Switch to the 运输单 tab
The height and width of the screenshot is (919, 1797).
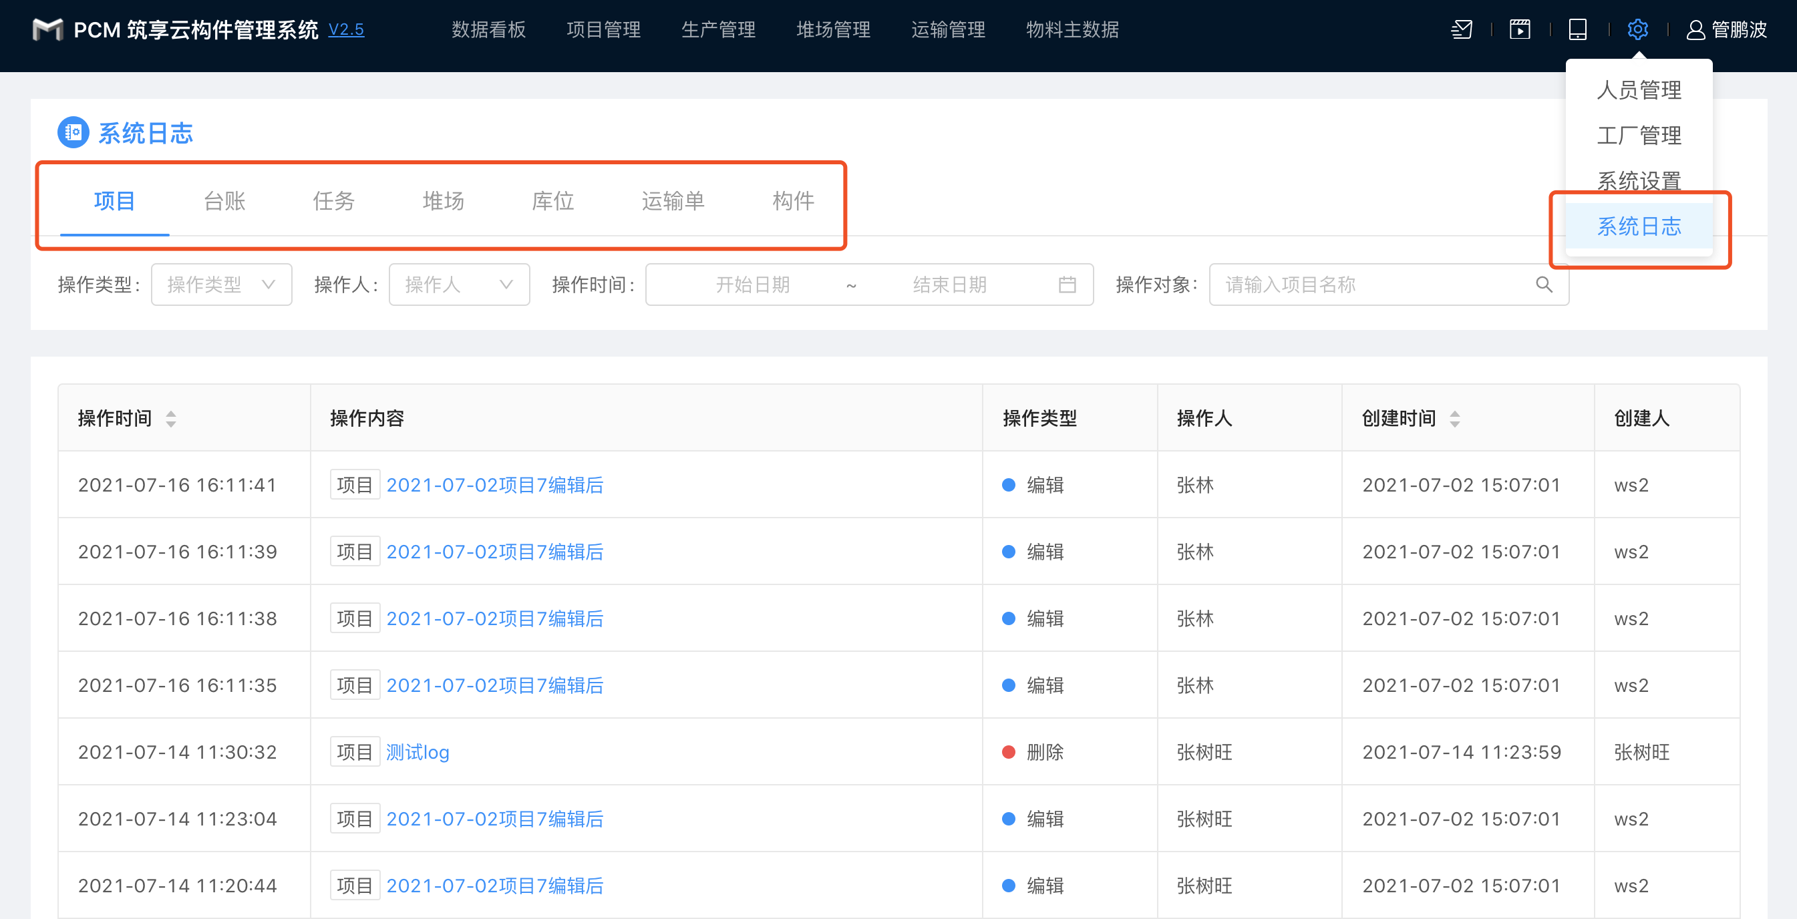[673, 201]
